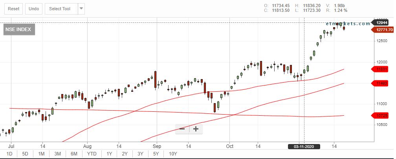This screenshot has width=396, height=159.
Task: Select the 3M time range
Action: point(57,154)
